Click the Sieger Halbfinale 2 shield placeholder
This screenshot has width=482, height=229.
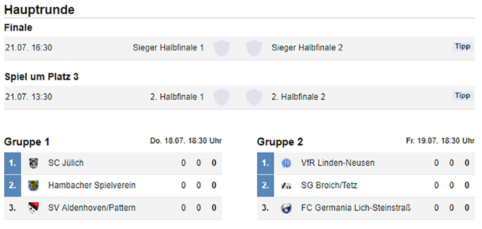tap(254, 48)
